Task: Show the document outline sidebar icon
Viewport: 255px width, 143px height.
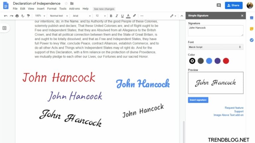Action: point(5,28)
